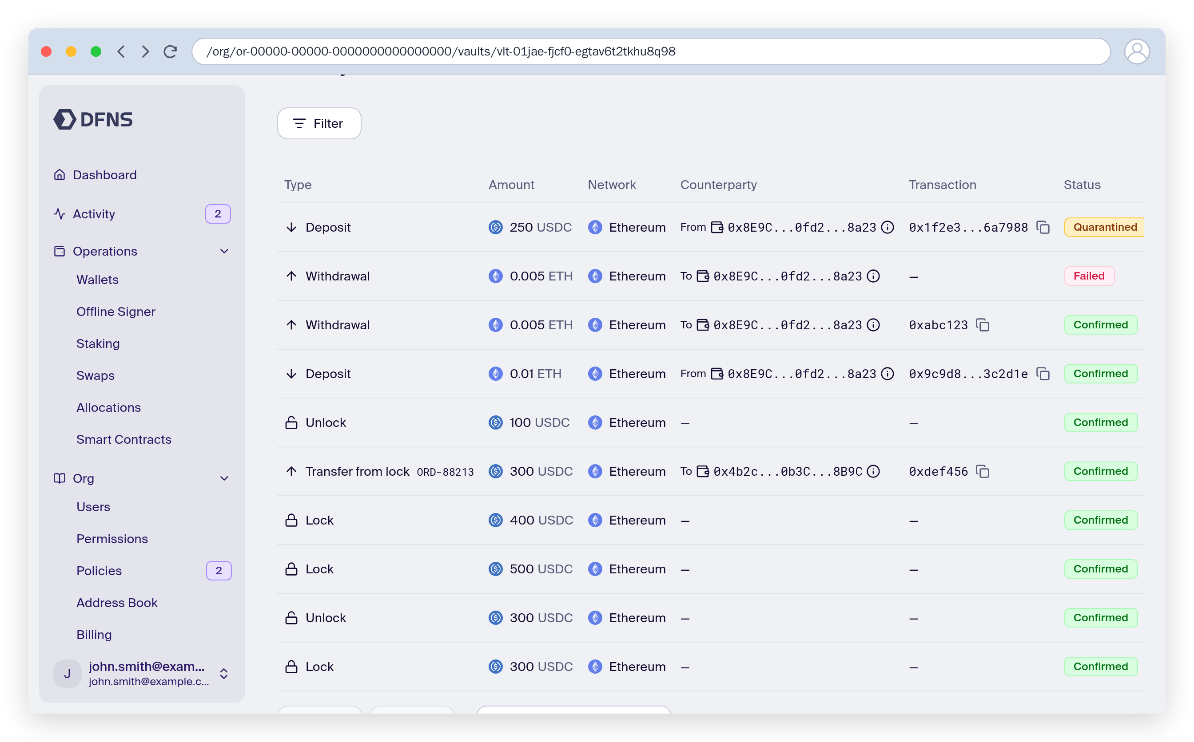The height and width of the screenshot is (742, 1194).
Task: Reload the page with refresh icon
Action: (171, 51)
